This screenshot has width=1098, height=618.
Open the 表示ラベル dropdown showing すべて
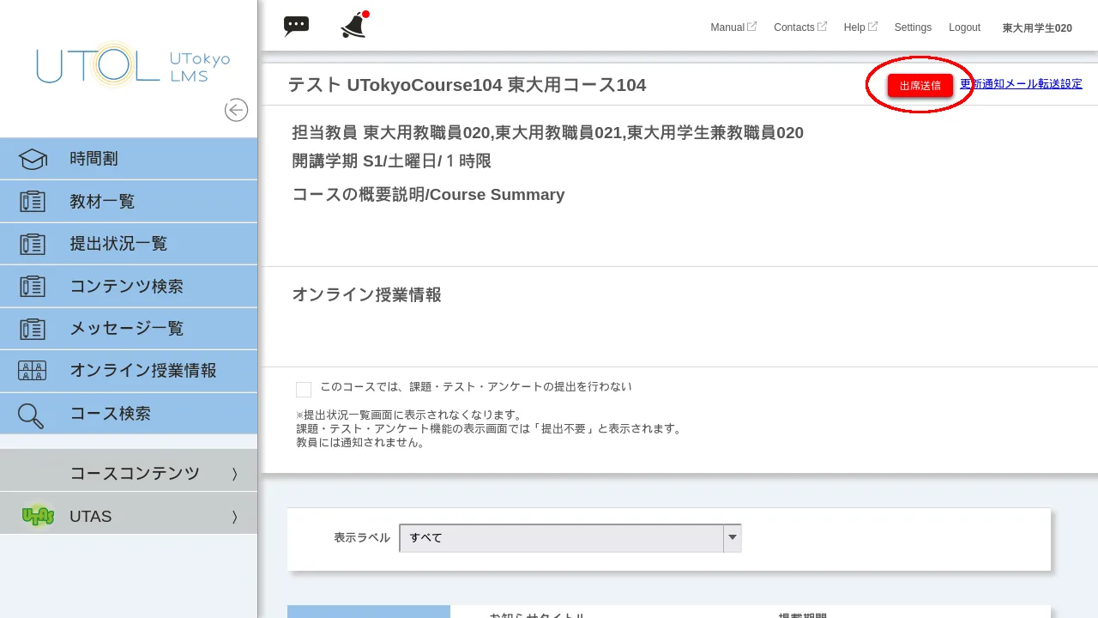(732, 537)
